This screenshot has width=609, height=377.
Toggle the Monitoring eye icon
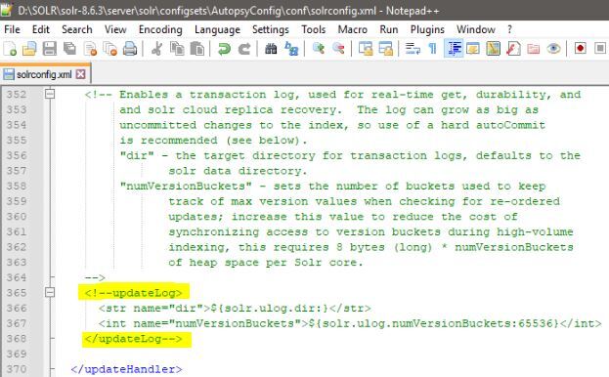(x=553, y=49)
